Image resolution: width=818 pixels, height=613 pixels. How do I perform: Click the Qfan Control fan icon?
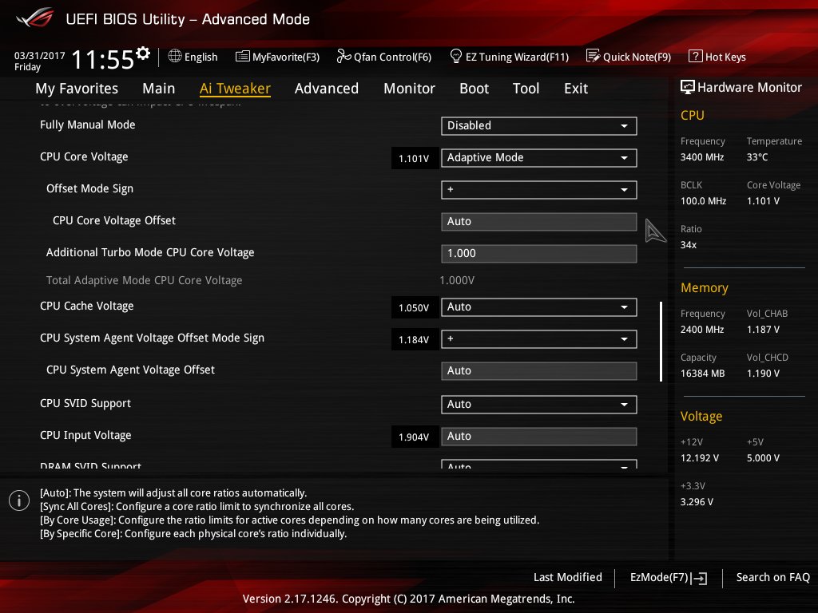click(343, 56)
